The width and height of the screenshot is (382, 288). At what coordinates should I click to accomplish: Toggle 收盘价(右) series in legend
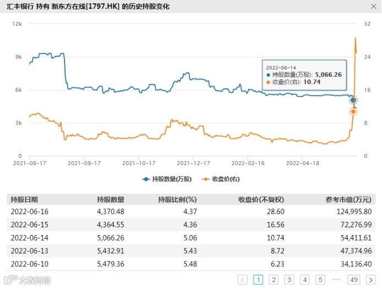tap(221, 179)
